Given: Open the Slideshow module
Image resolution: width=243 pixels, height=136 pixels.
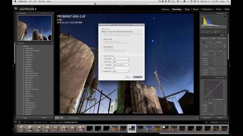Looking at the screenshot, I should (x=207, y=9).
